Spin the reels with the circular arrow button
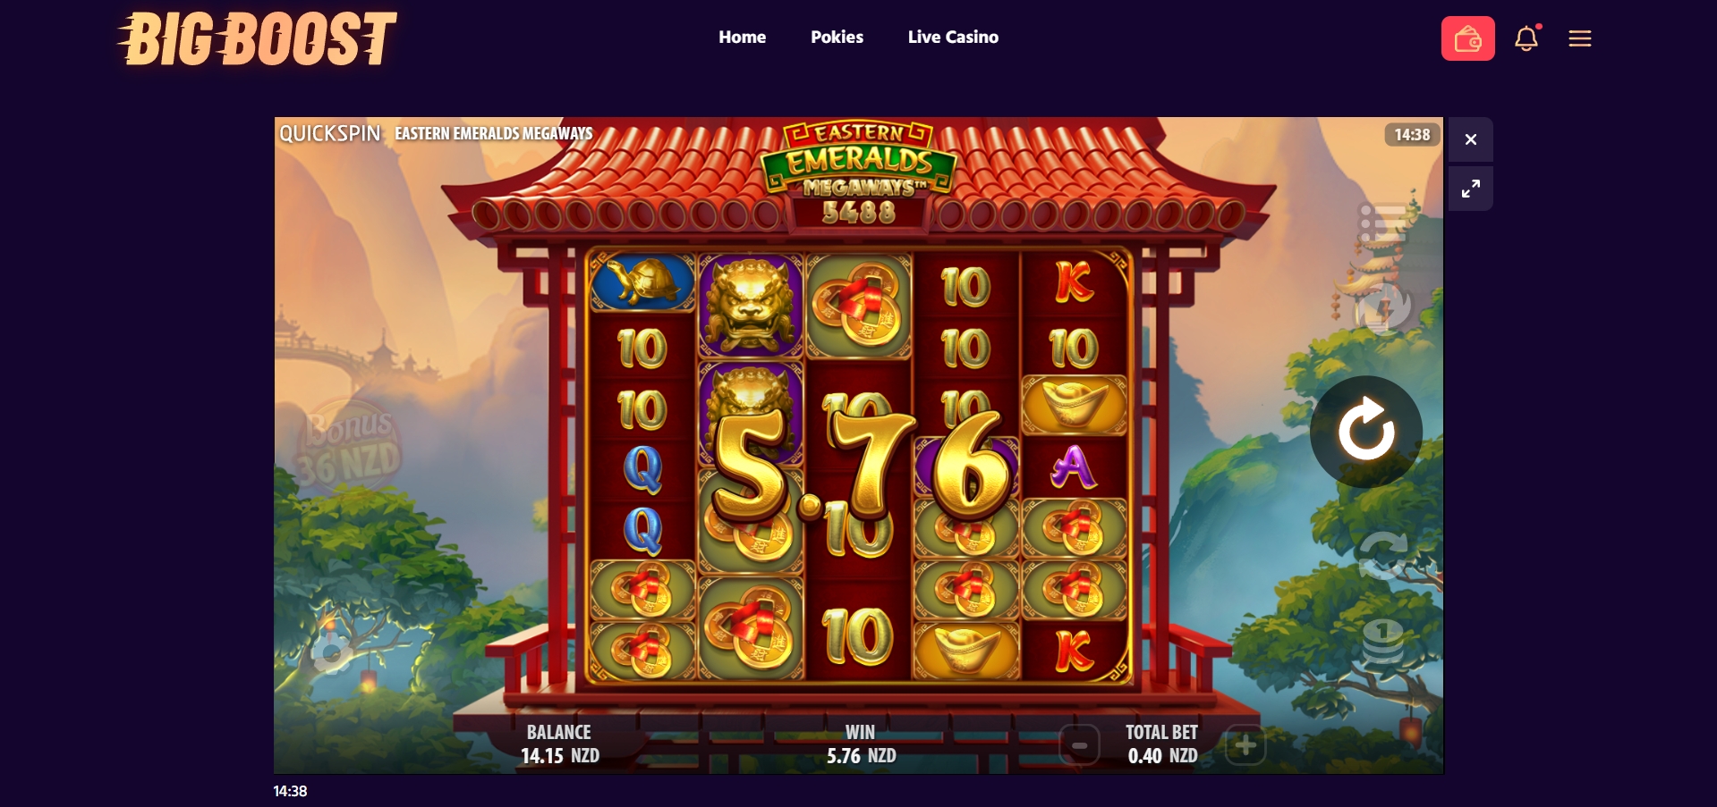This screenshot has height=807, width=1717. click(1366, 431)
